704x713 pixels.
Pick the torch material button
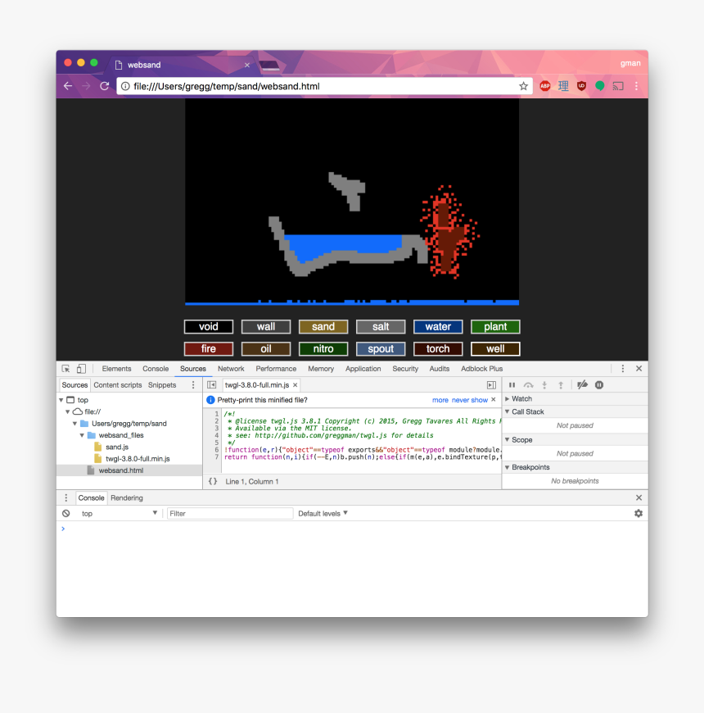click(x=438, y=349)
